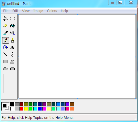Select the dark green swatch

click(31, 104)
